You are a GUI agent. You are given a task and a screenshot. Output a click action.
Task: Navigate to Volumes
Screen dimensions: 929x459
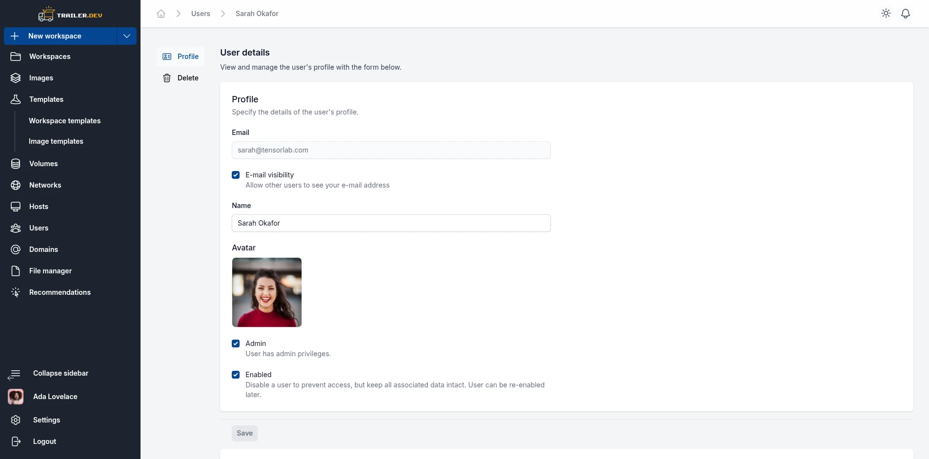43,164
